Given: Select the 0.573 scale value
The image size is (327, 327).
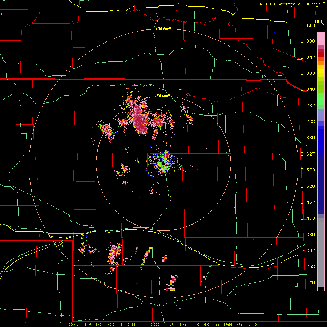Looking at the screenshot, I should click(308, 170).
